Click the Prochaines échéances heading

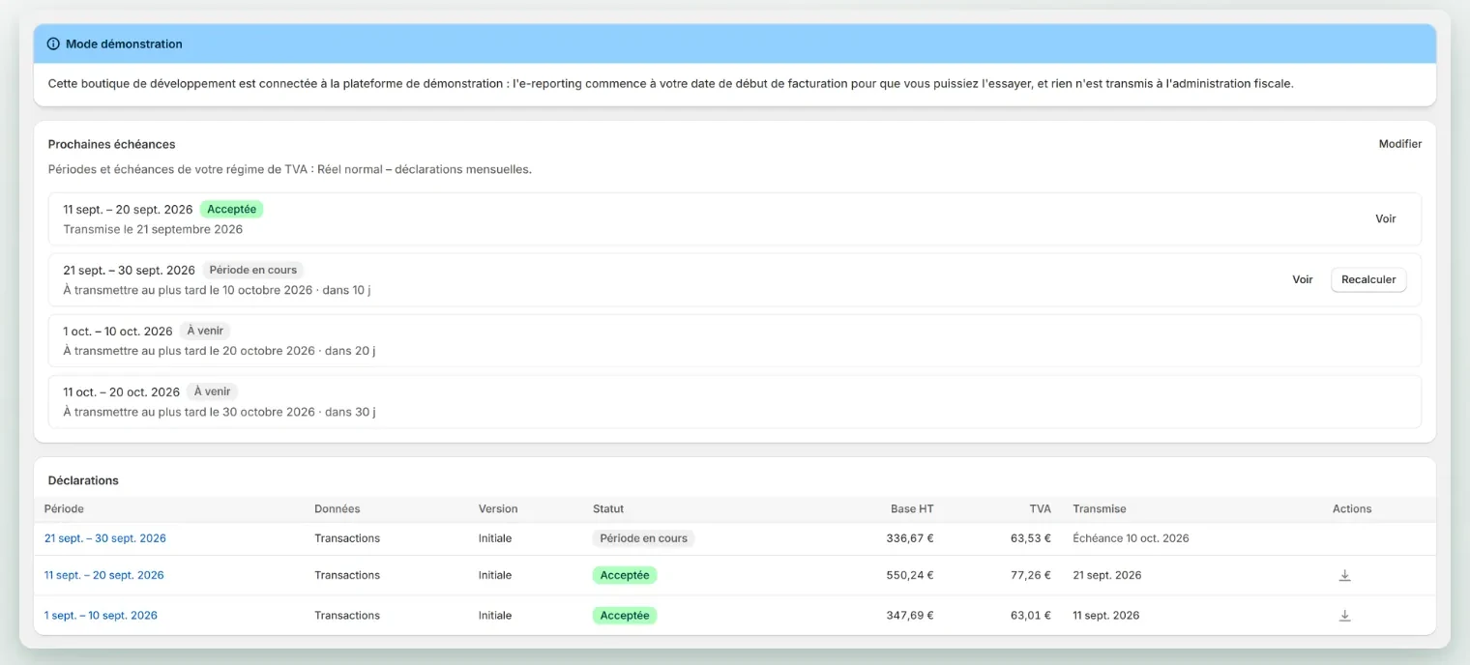coord(112,144)
